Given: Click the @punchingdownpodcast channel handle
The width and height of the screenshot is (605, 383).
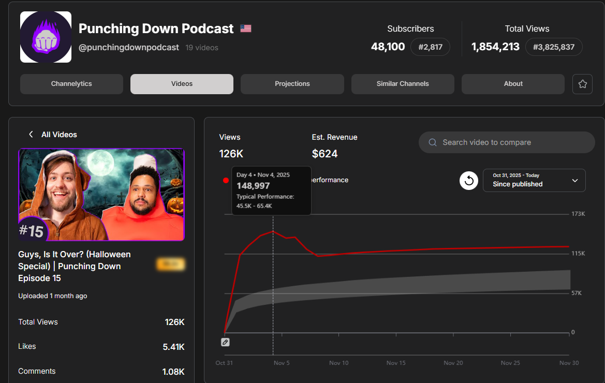Looking at the screenshot, I should point(129,48).
